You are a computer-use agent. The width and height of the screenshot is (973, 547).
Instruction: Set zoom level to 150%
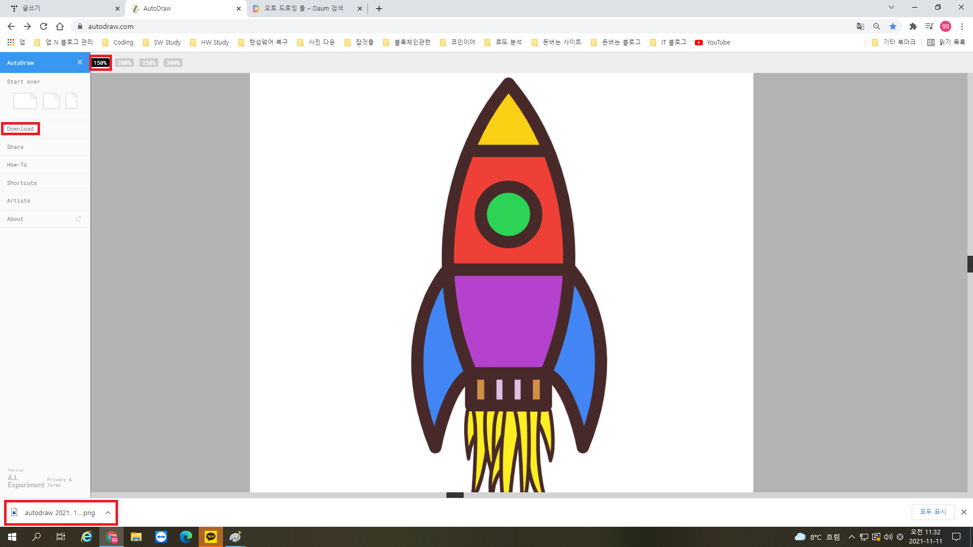click(100, 63)
